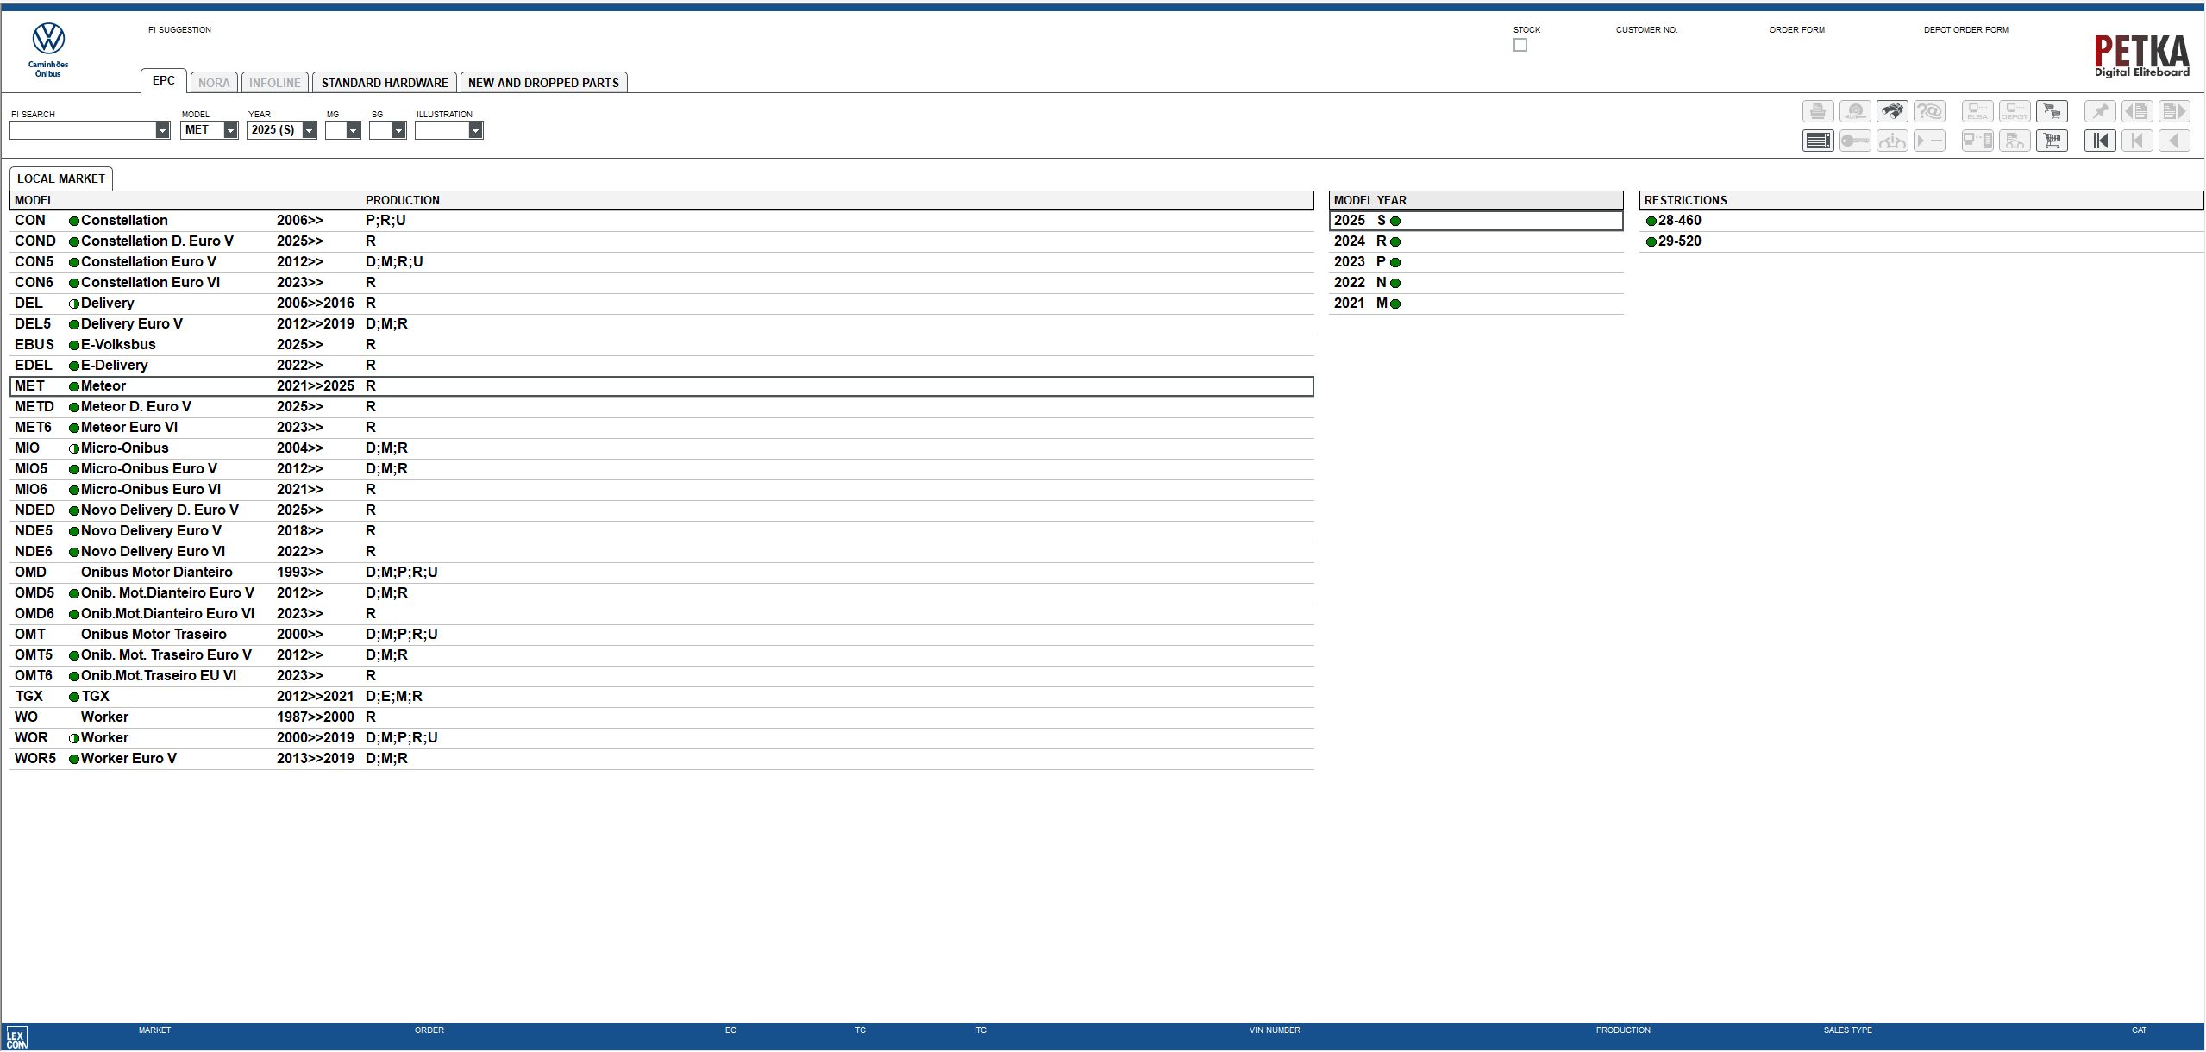Screen dimensions: 2206x1052
Task: Click the RESTRICTIONS column header
Action: point(1921,200)
